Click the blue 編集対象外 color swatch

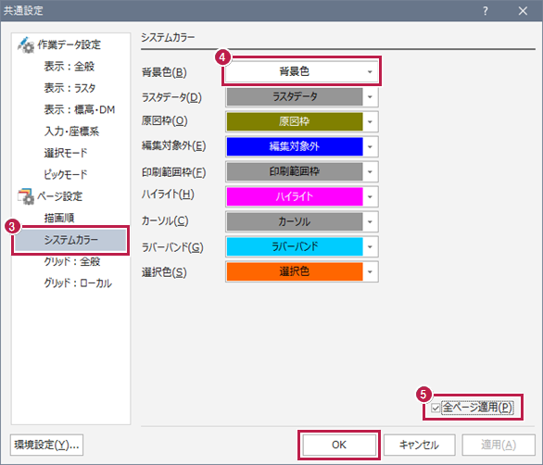(295, 146)
